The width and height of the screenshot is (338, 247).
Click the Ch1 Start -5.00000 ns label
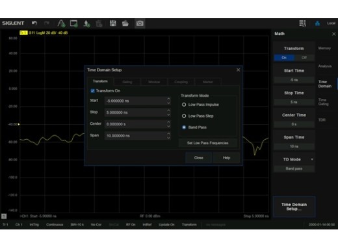point(38,216)
